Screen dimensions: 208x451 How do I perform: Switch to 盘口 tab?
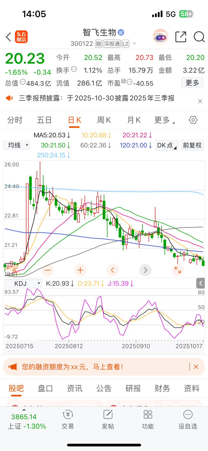click(x=45, y=388)
